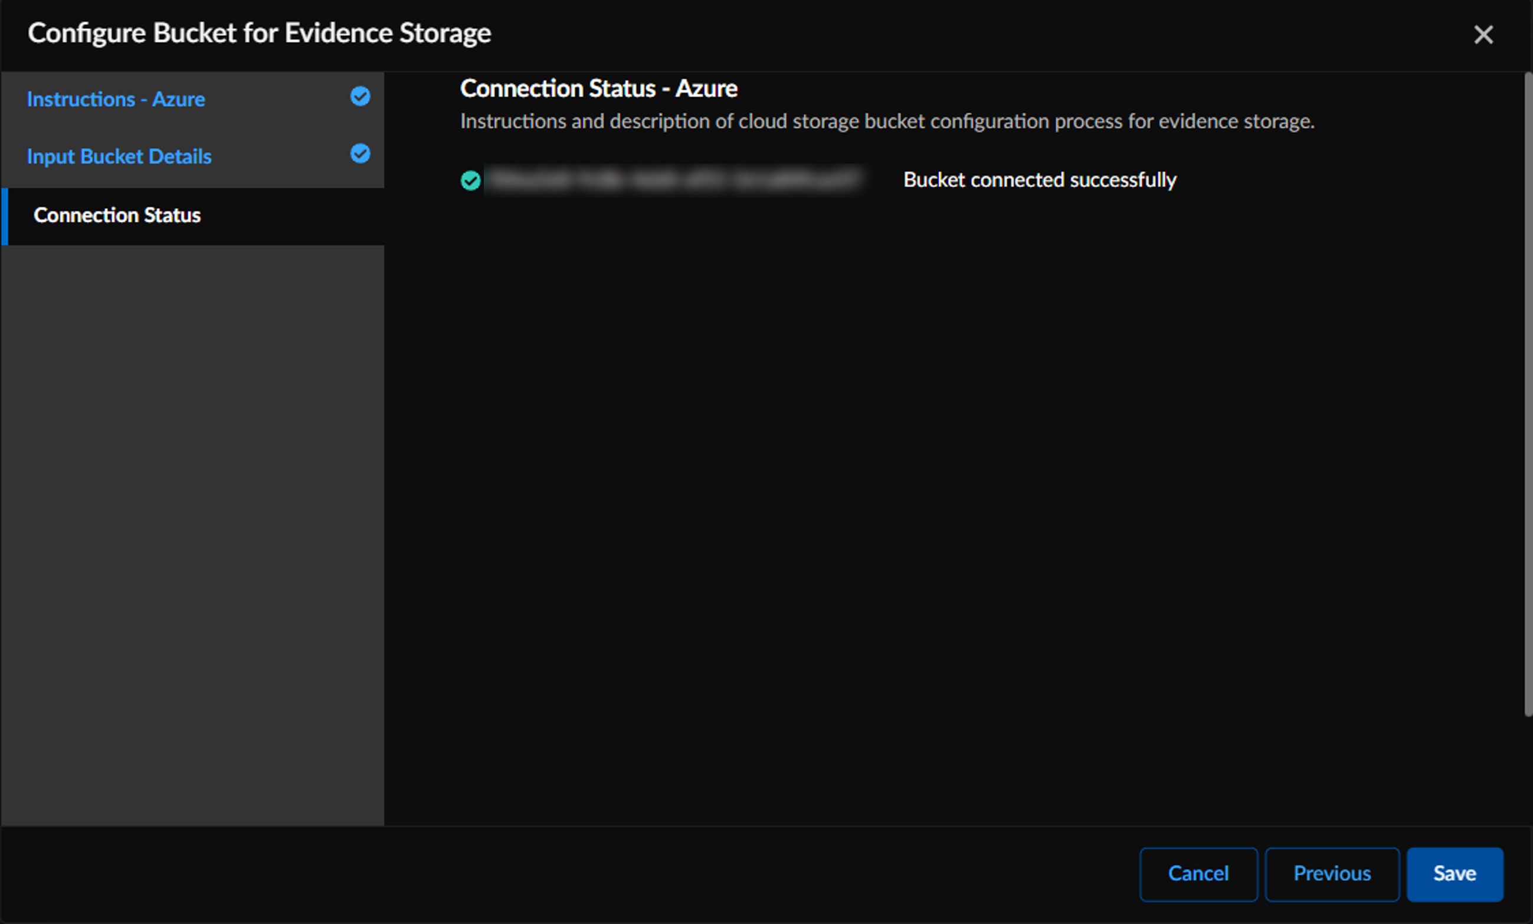Select the Connection Status step

point(117,215)
